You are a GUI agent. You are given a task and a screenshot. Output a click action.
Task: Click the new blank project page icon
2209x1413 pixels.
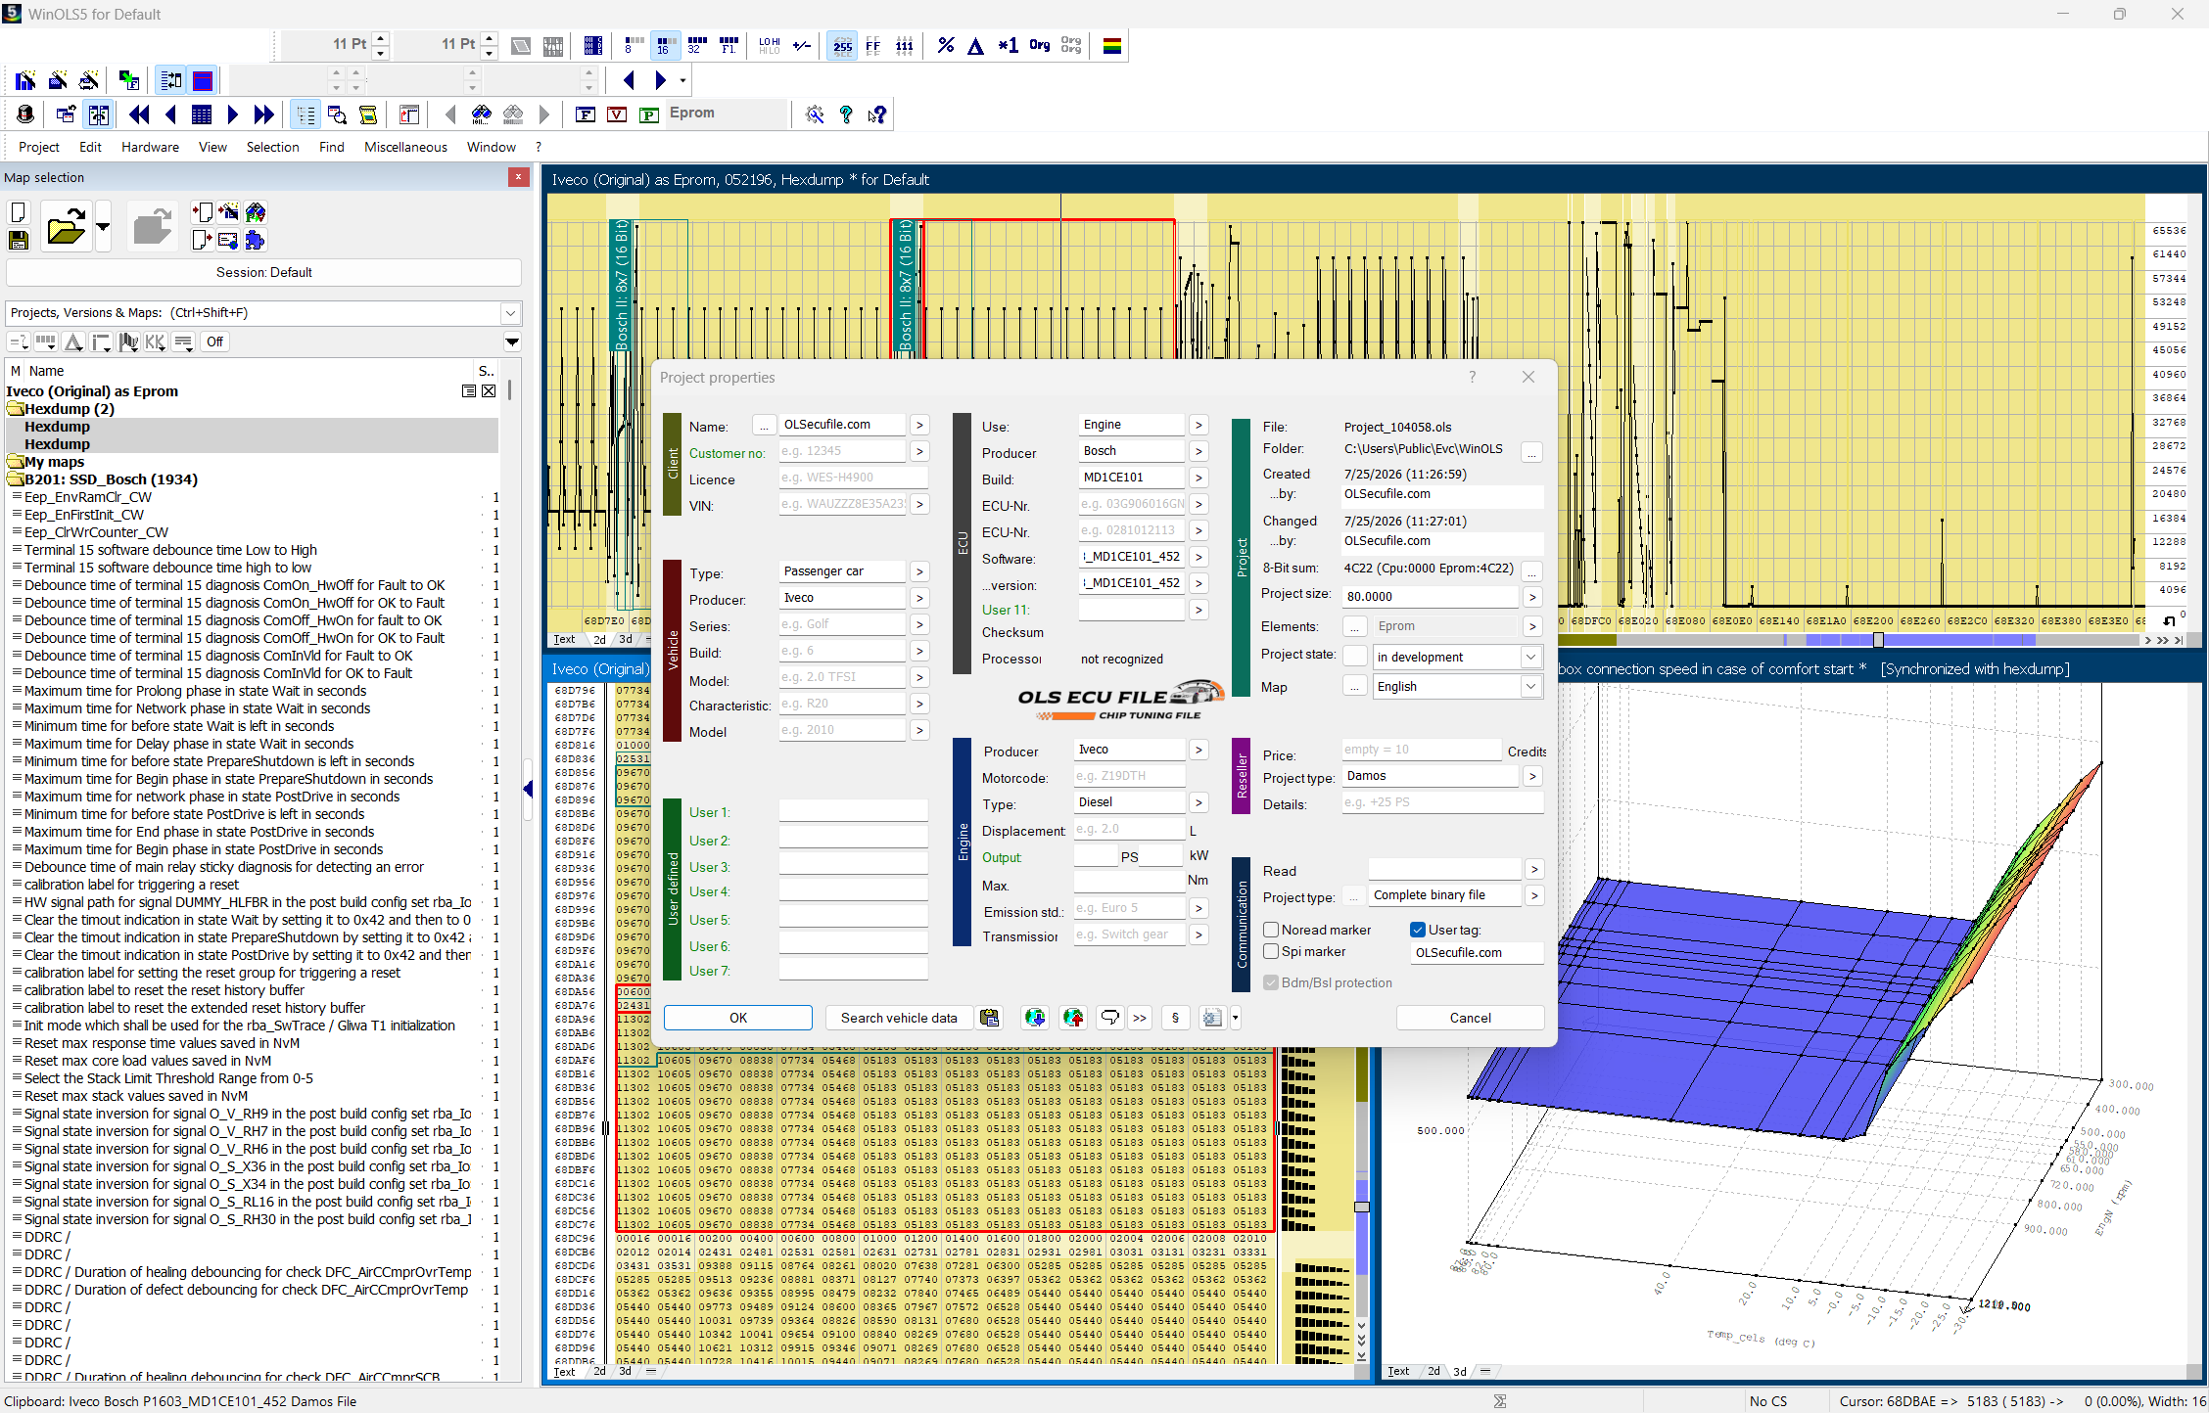point(18,212)
